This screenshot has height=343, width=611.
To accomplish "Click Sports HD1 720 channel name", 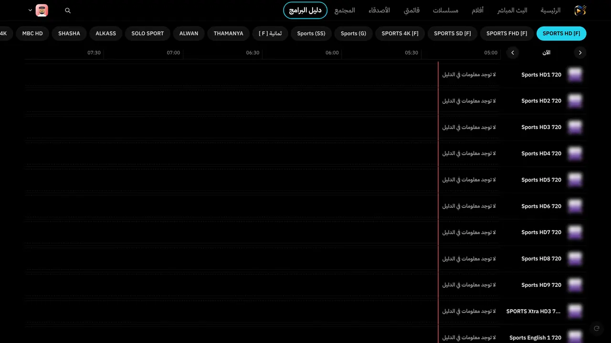I will tap(541, 75).
